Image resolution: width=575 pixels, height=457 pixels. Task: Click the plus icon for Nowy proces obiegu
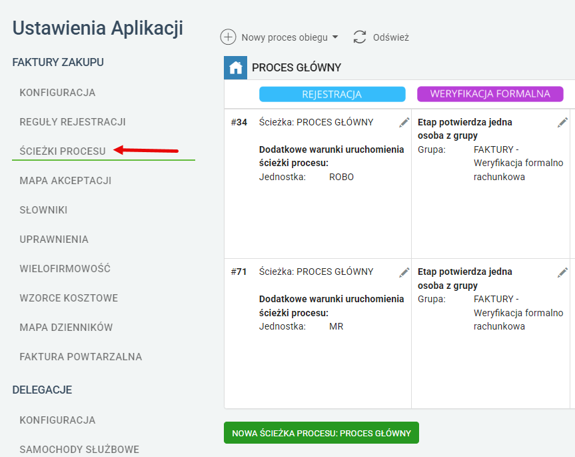coord(228,37)
